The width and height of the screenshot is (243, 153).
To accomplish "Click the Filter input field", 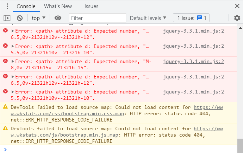I will pyautogui.click(x=98, y=18).
